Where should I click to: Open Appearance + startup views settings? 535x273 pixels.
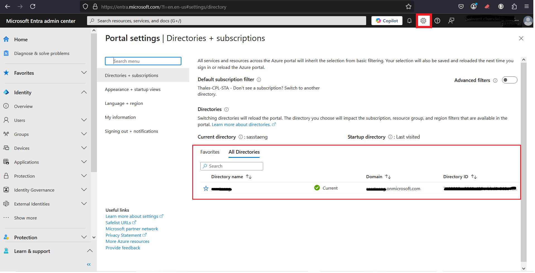pos(133,90)
